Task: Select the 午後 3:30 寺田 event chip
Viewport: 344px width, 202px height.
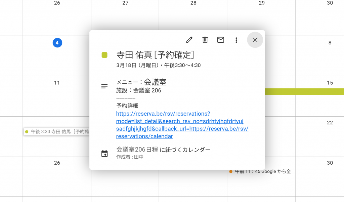Action: coord(57,132)
